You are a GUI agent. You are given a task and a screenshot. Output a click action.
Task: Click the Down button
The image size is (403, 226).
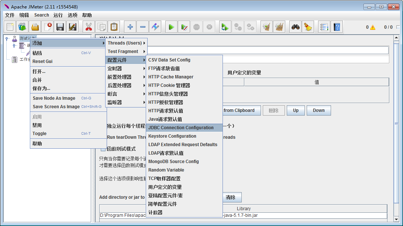(x=318, y=110)
